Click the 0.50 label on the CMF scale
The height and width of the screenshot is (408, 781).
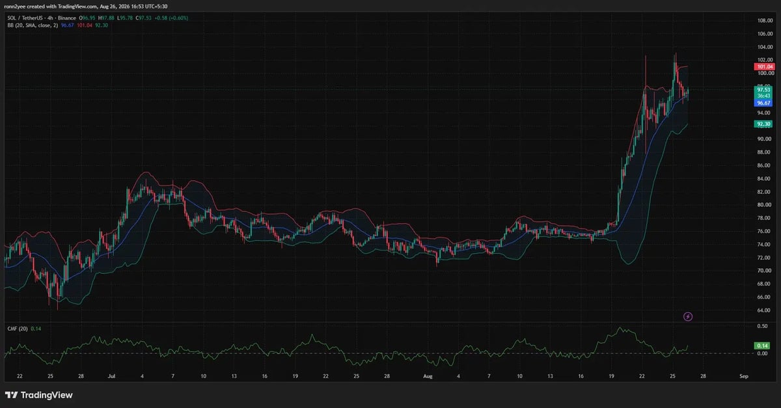click(x=762, y=326)
